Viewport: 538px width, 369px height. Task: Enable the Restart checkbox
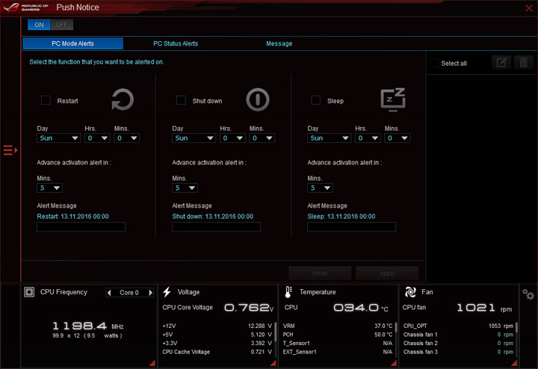(x=46, y=100)
